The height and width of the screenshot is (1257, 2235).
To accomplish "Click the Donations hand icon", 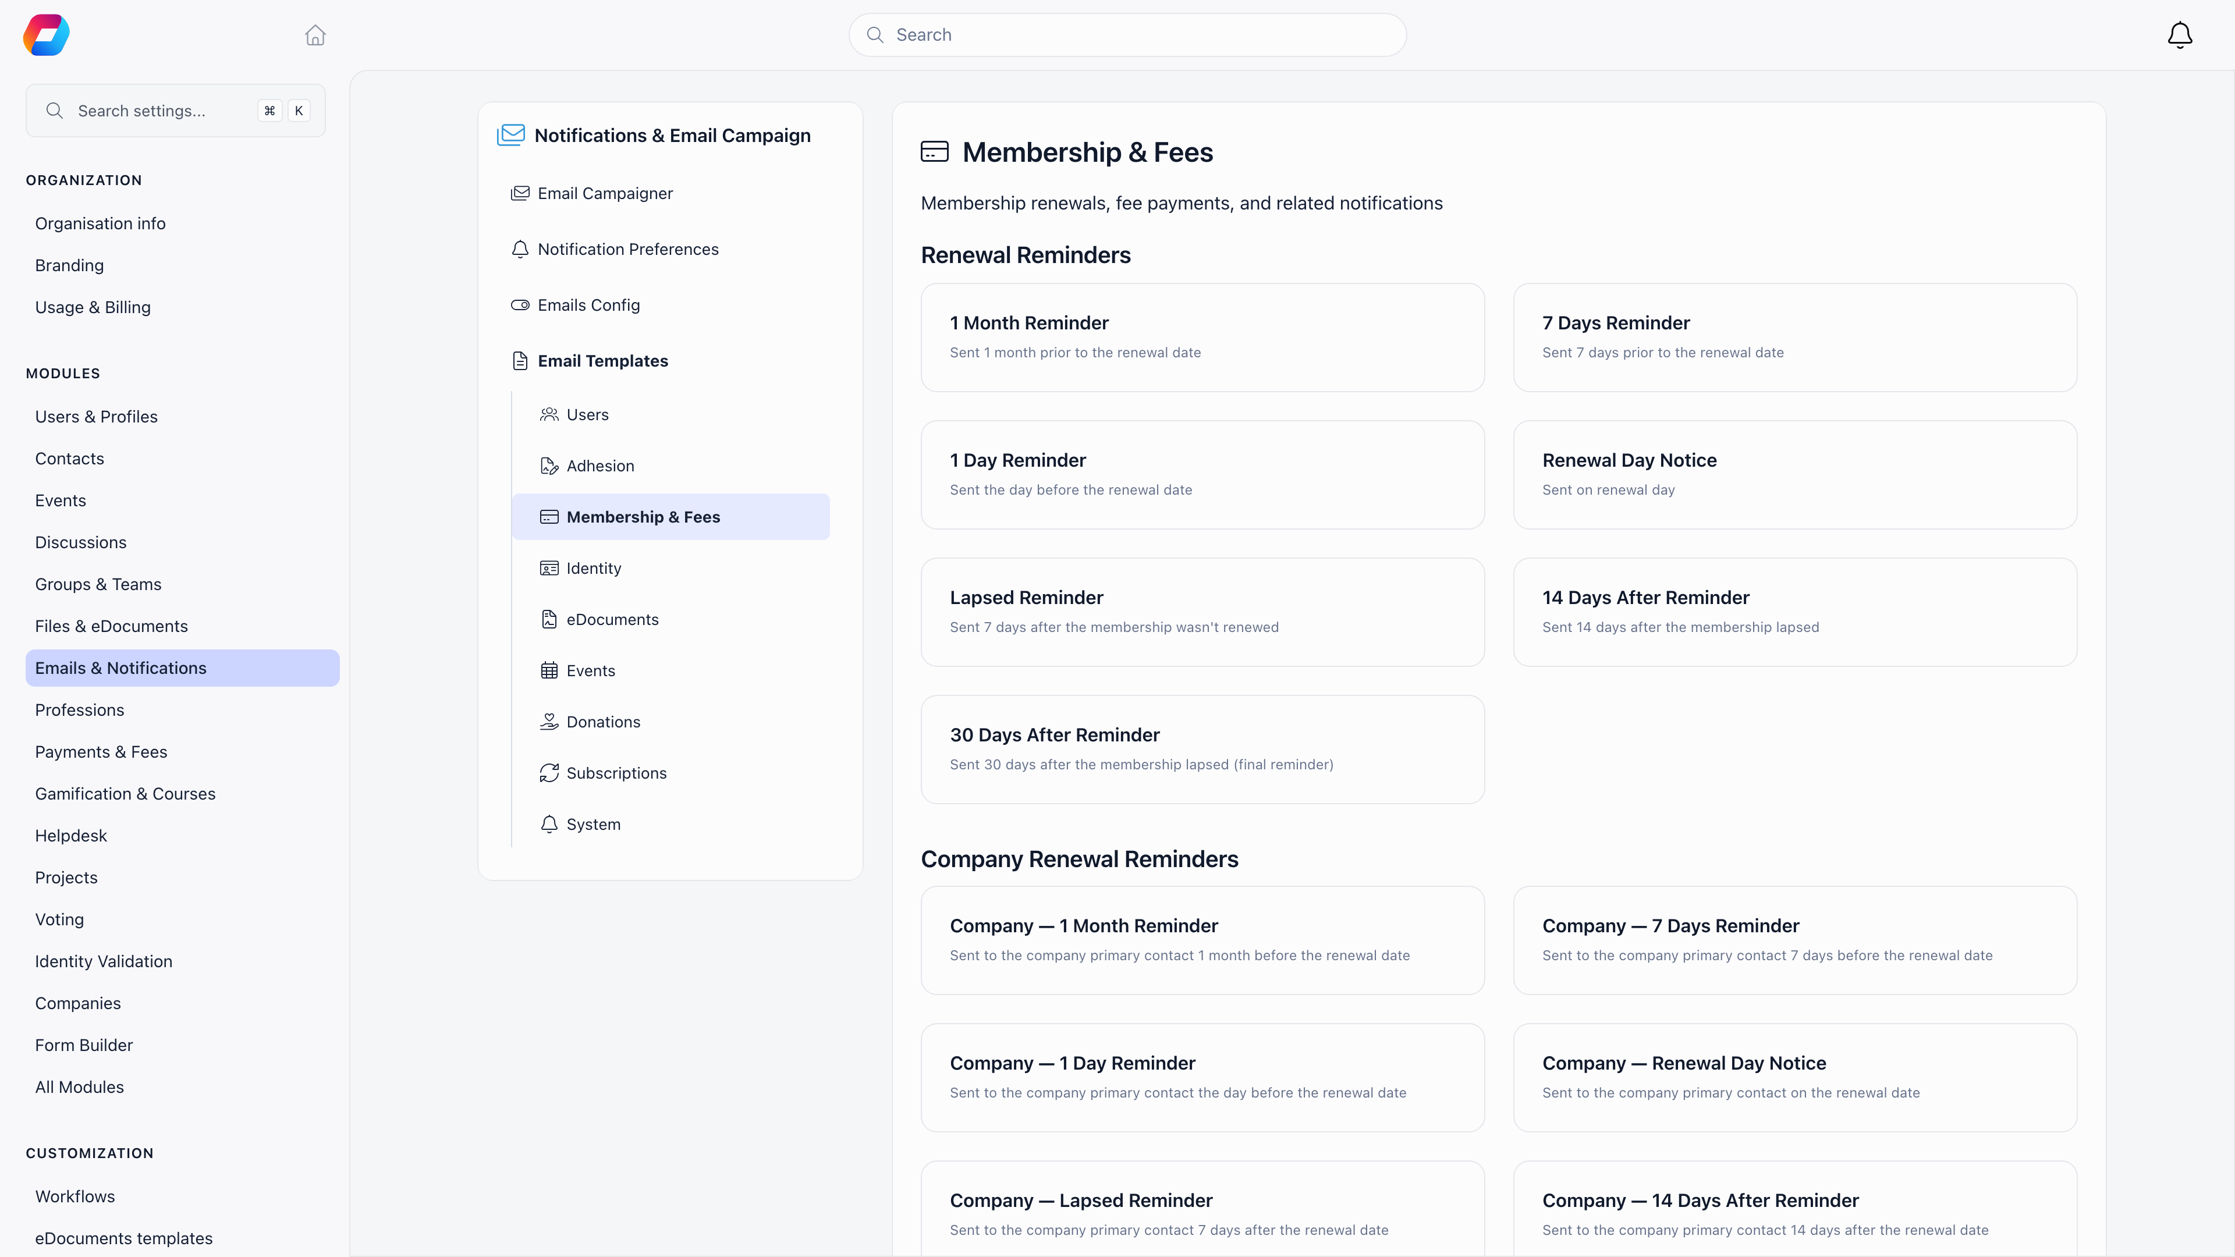I will [548, 722].
